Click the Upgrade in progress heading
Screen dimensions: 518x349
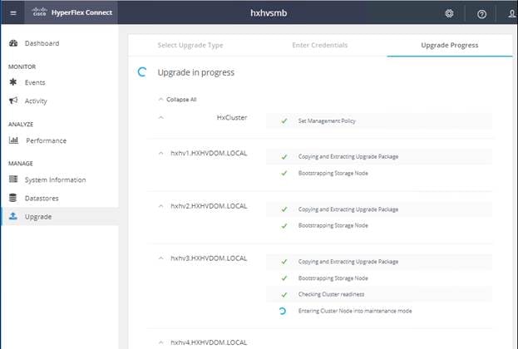(x=196, y=72)
